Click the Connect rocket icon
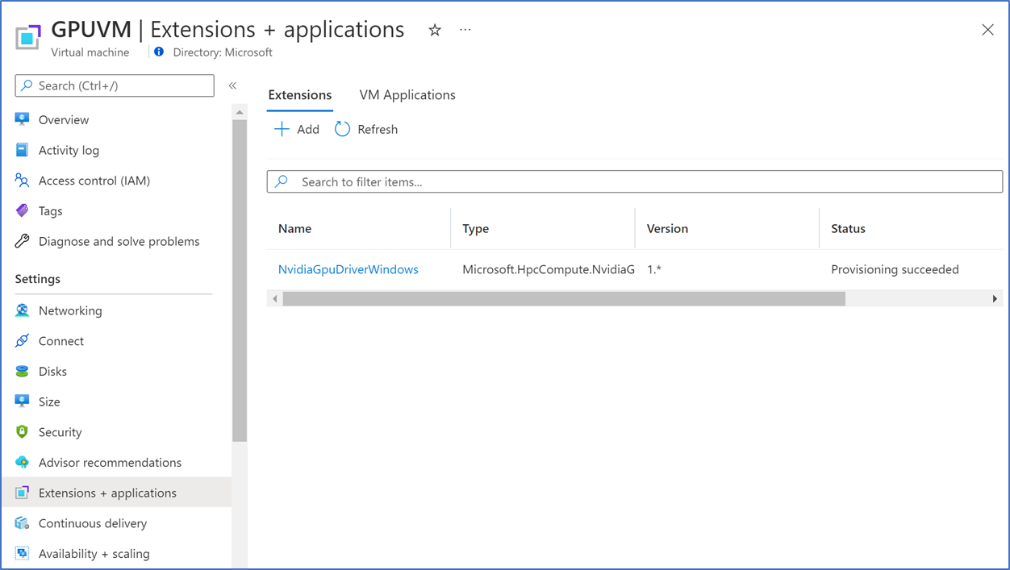 point(23,341)
